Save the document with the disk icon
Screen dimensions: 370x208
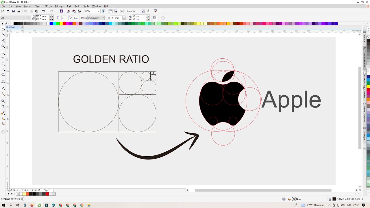point(13,11)
